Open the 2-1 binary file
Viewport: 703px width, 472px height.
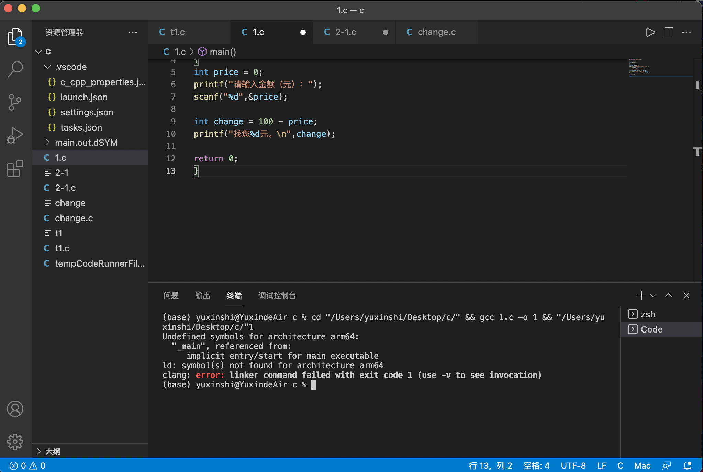tap(90, 172)
